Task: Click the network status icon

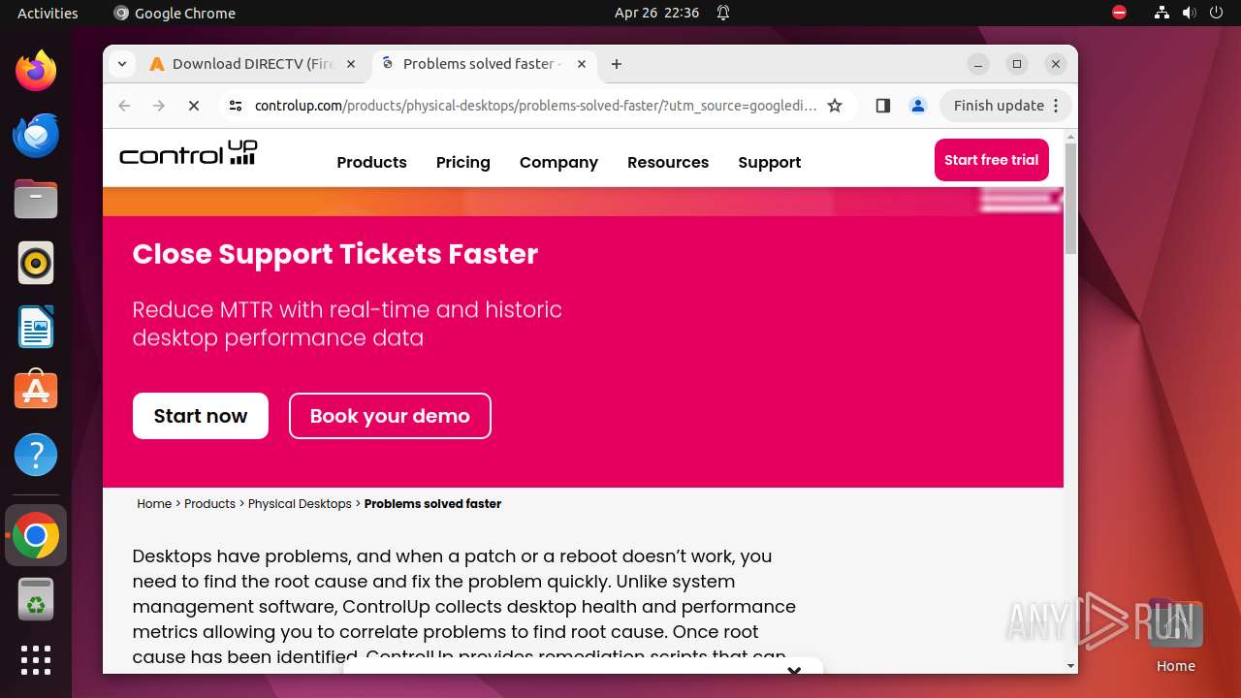Action: tap(1161, 13)
